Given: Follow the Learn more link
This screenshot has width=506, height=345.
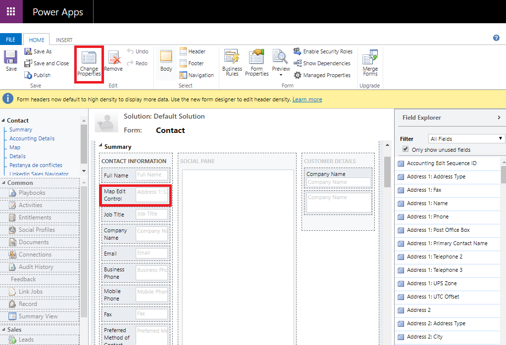Looking at the screenshot, I should pos(307,99).
